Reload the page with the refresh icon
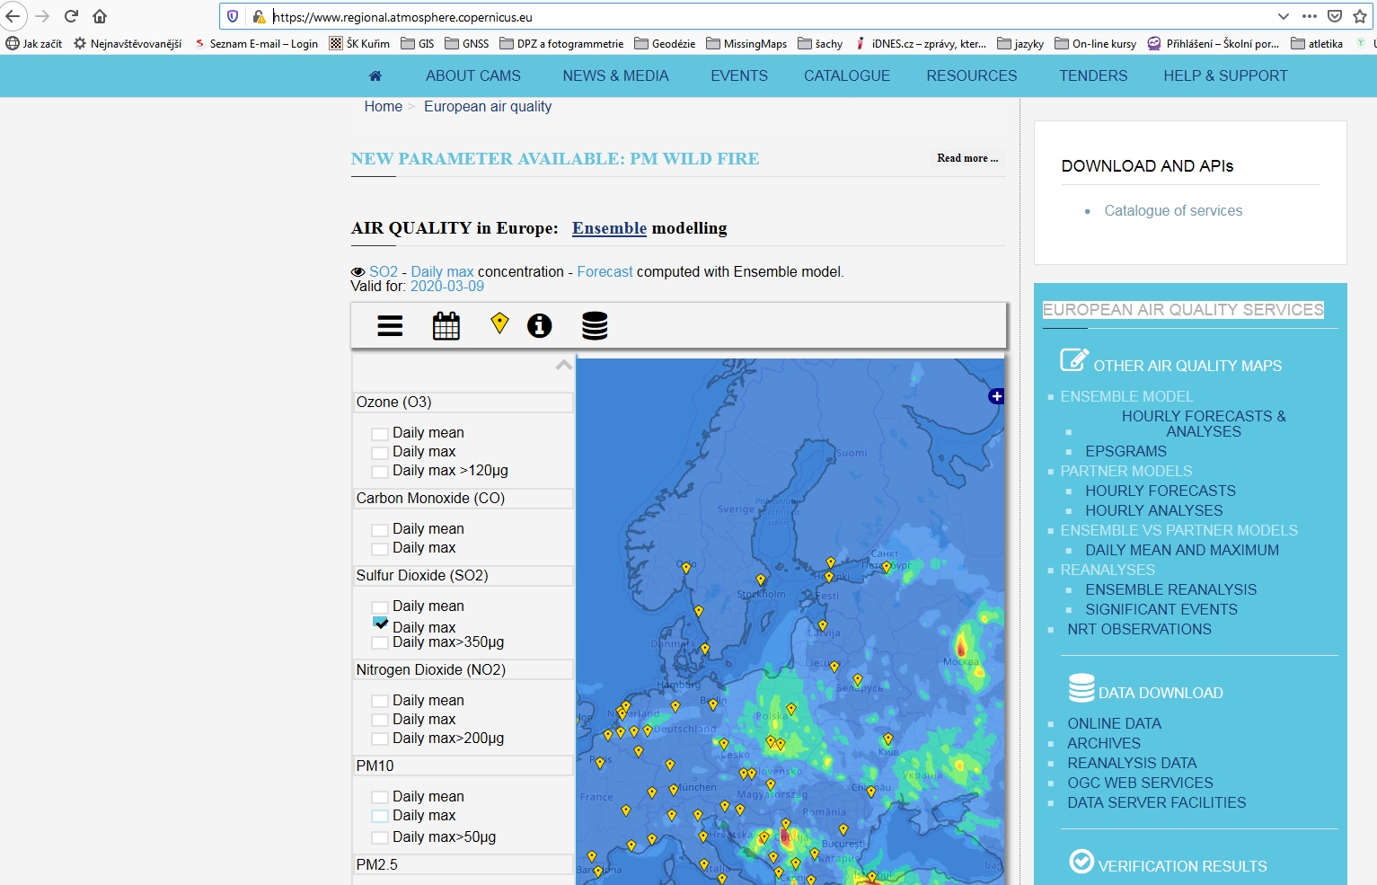This screenshot has height=885, width=1377. [71, 16]
